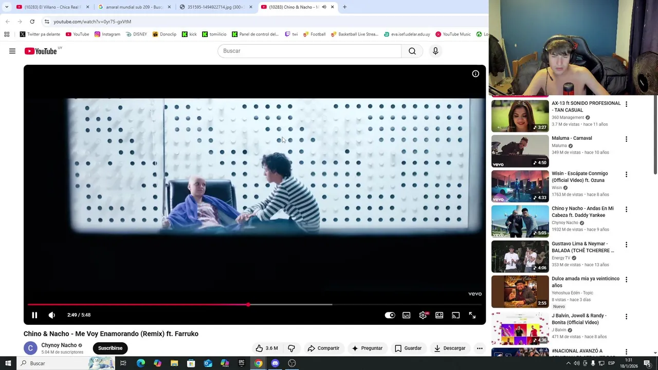The height and width of the screenshot is (370, 658).
Task: Toggle subtitles in the video player
Action: 406,315
